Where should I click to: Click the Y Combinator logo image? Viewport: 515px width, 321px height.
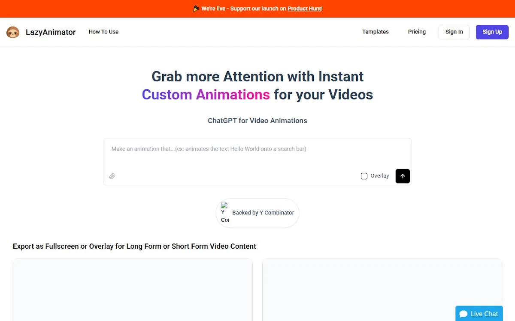click(225, 213)
